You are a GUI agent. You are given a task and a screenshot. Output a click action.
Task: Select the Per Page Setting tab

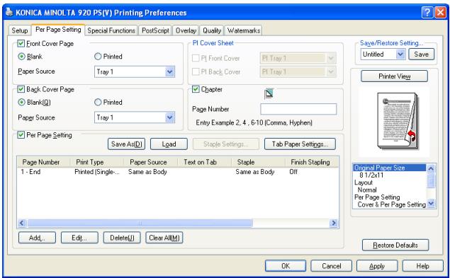click(58, 30)
